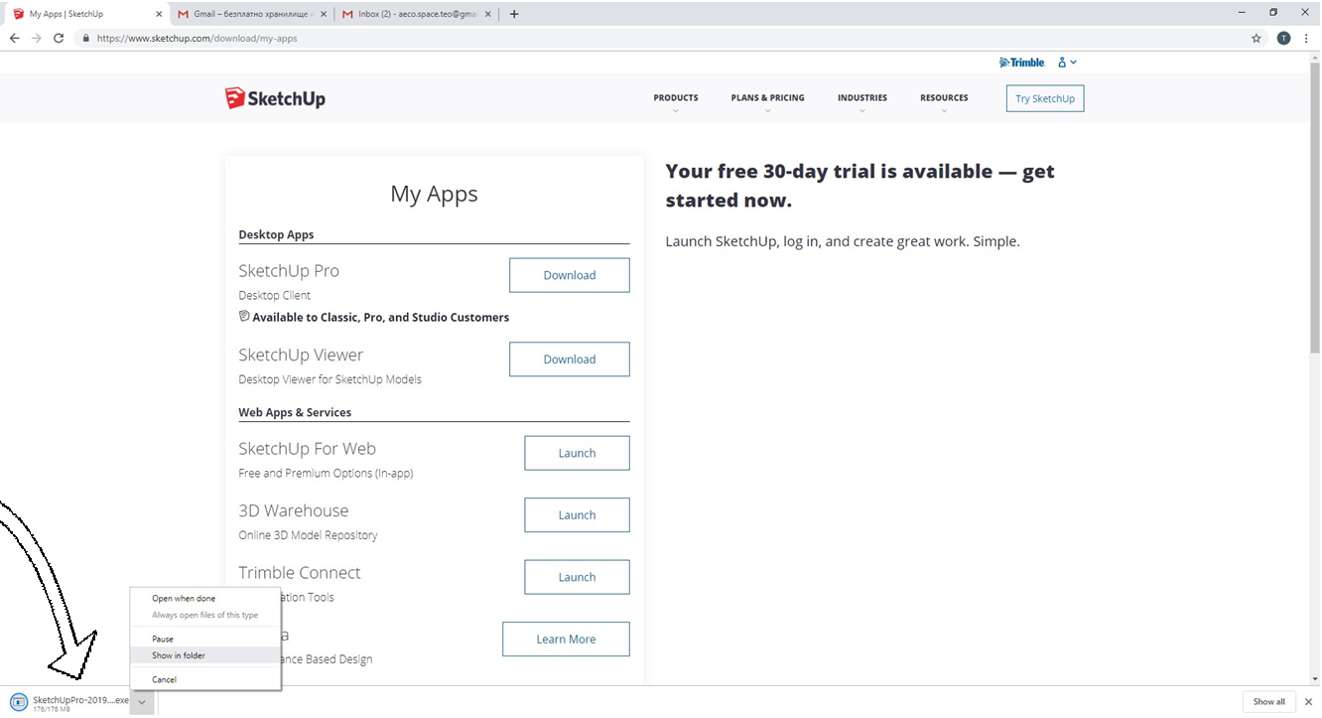Select 'Open when done' option
Screen dimensions: 1322x718
[184, 599]
